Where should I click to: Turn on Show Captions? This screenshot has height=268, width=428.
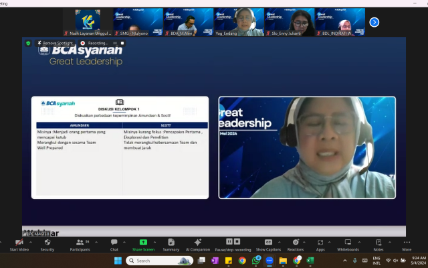point(268,245)
